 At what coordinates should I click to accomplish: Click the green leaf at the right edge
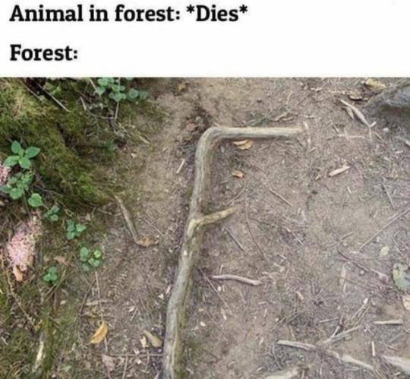[402, 276]
